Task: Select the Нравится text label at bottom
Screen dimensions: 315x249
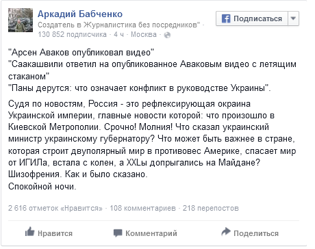Action: (55, 233)
